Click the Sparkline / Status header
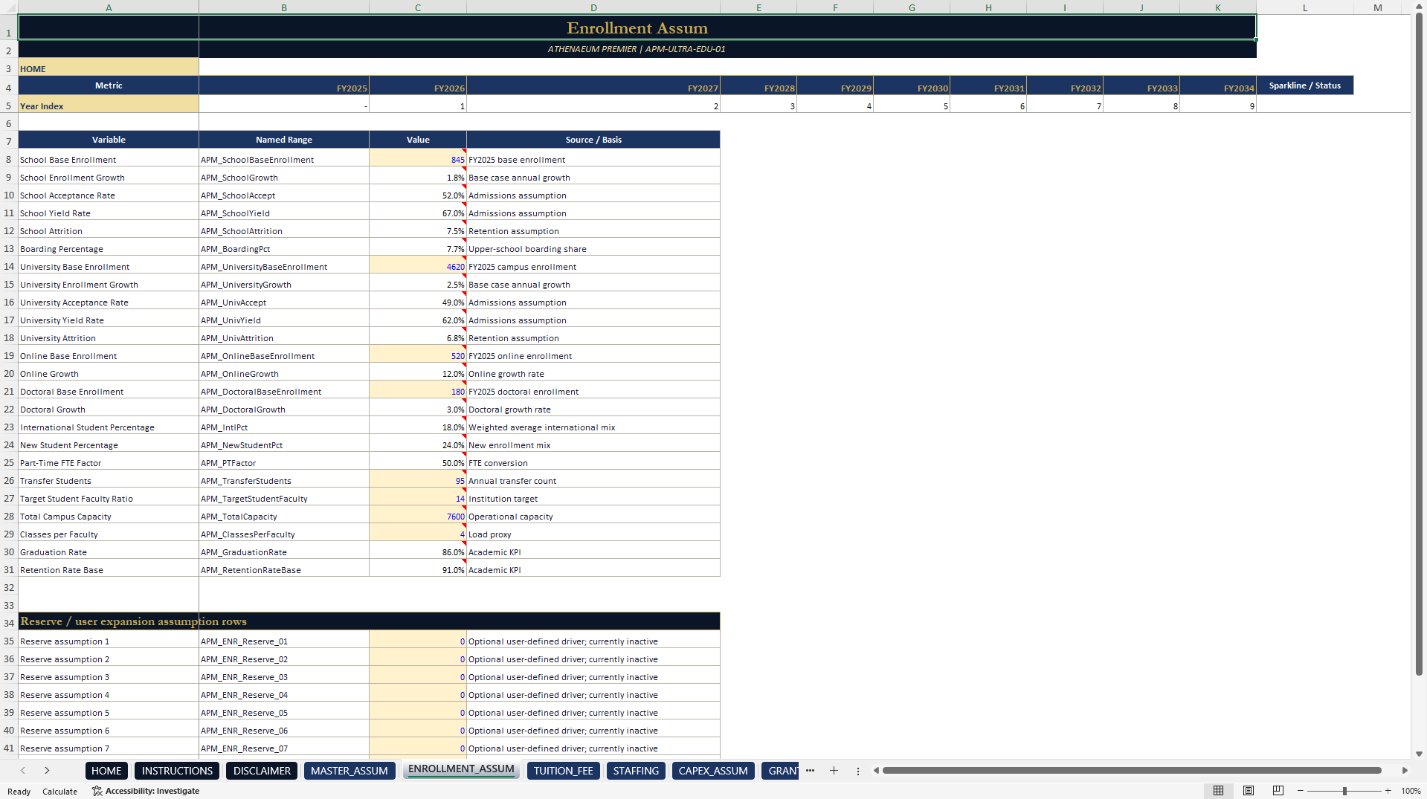The width and height of the screenshot is (1427, 799). coord(1304,85)
